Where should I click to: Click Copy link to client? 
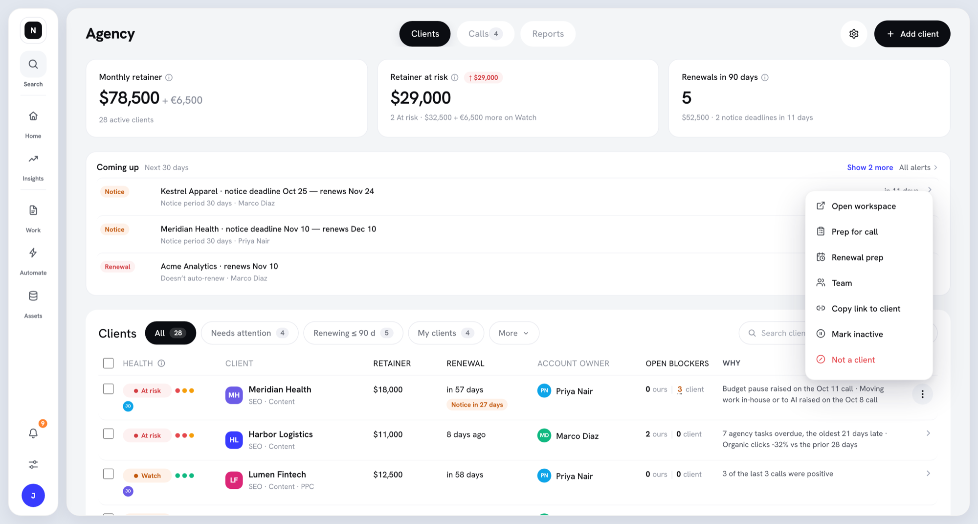(x=868, y=308)
